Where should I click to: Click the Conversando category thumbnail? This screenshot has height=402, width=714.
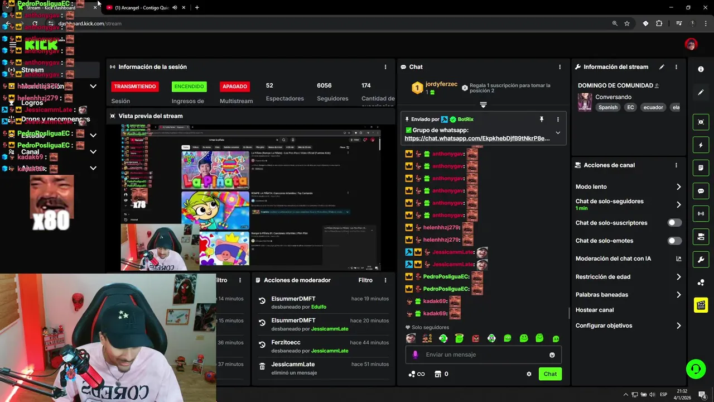click(x=585, y=102)
